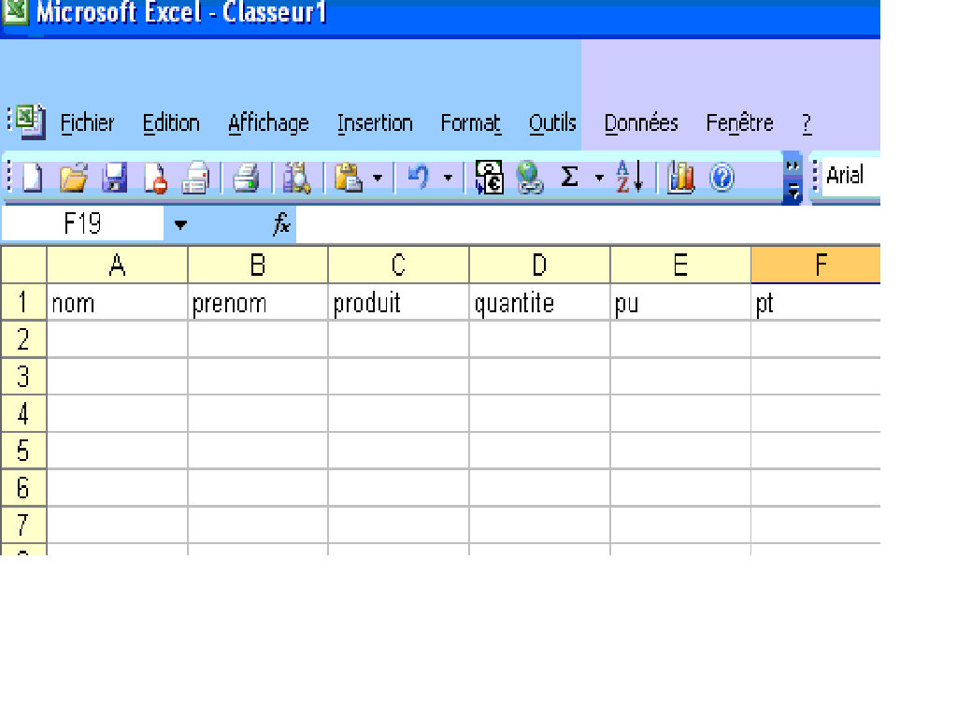Open the Données menu
This screenshot has height=718, width=957.
coord(641,123)
